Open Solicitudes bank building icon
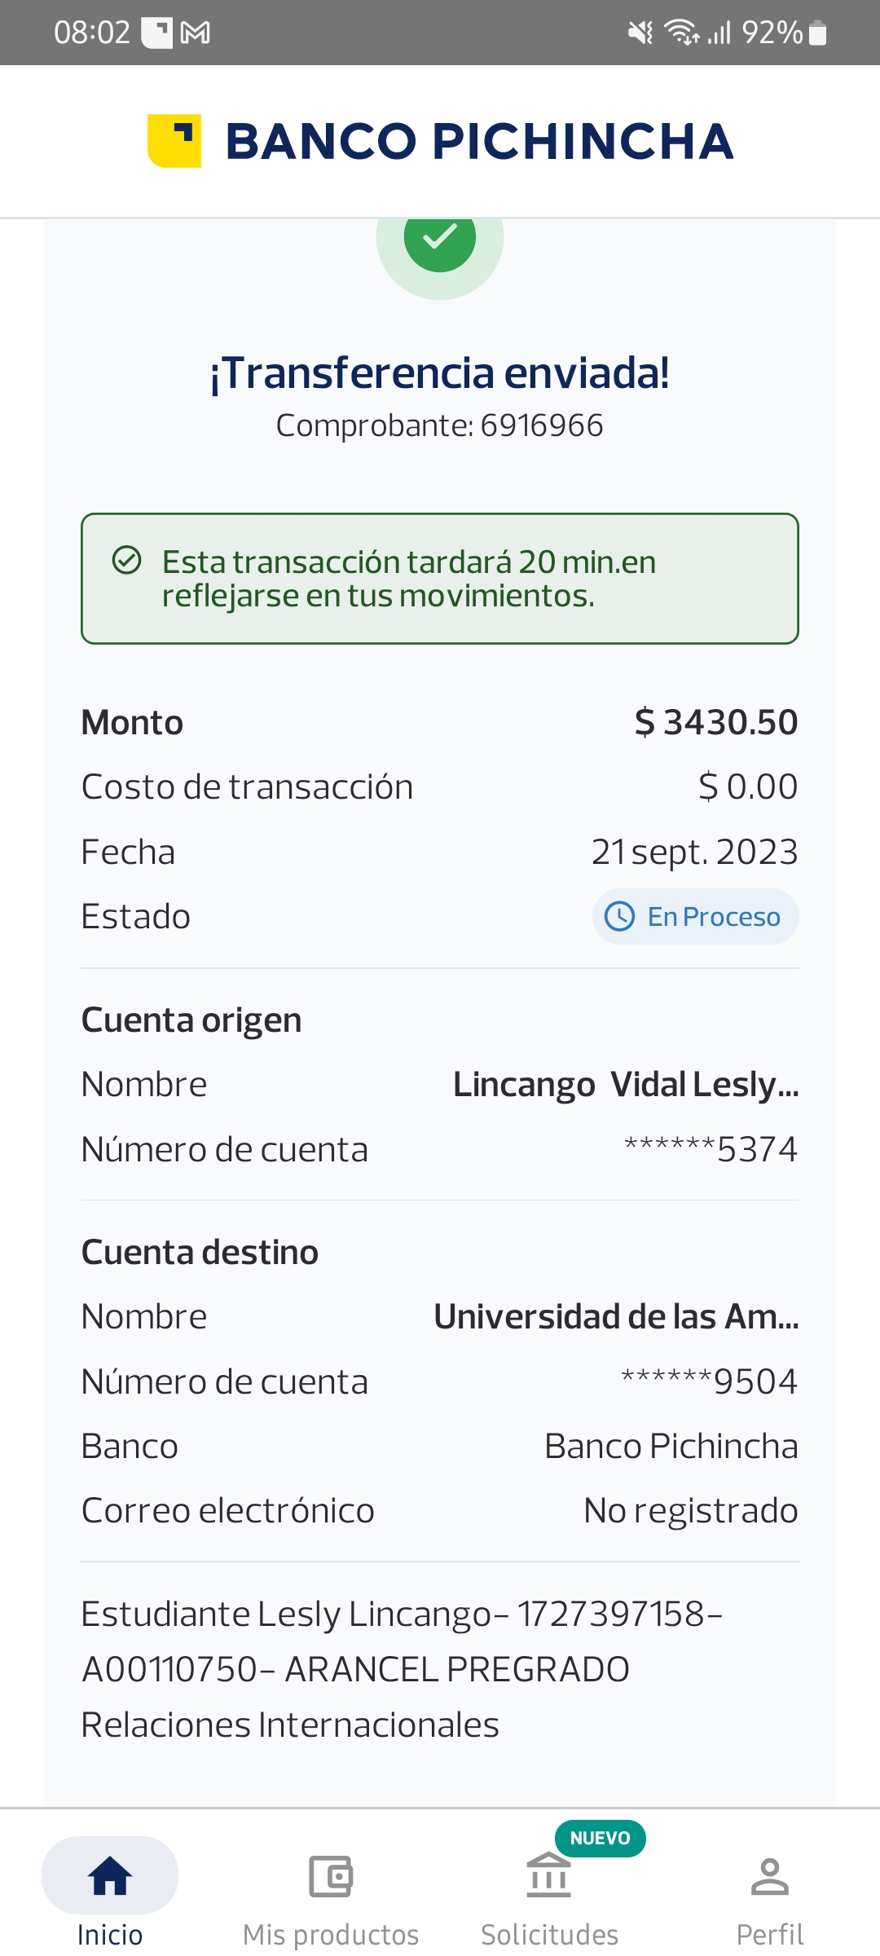 pyautogui.click(x=549, y=1875)
